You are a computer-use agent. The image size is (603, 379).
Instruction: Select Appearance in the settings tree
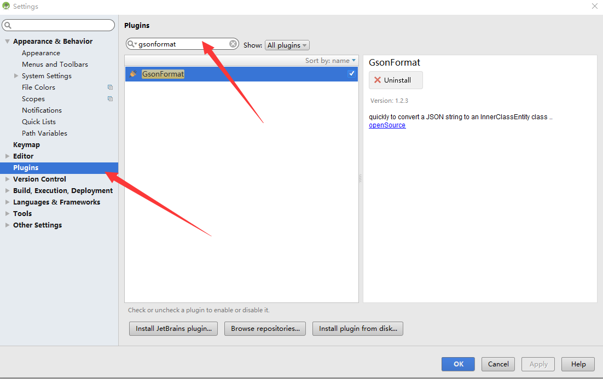pyautogui.click(x=40, y=53)
